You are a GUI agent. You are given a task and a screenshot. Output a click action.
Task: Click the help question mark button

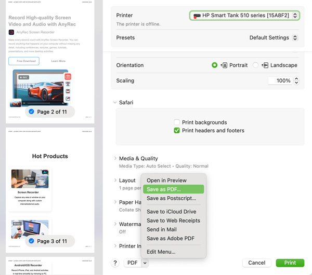point(115,263)
